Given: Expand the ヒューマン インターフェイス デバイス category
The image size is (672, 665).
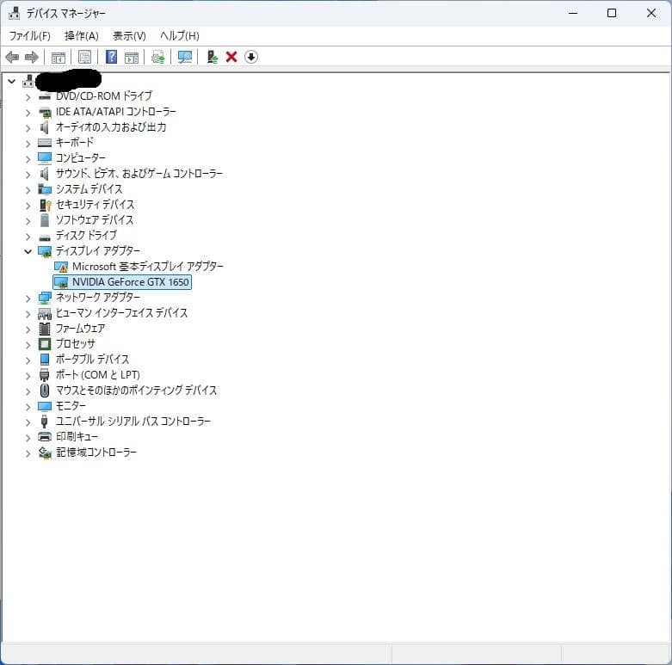Looking at the screenshot, I should pyautogui.click(x=28, y=314).
